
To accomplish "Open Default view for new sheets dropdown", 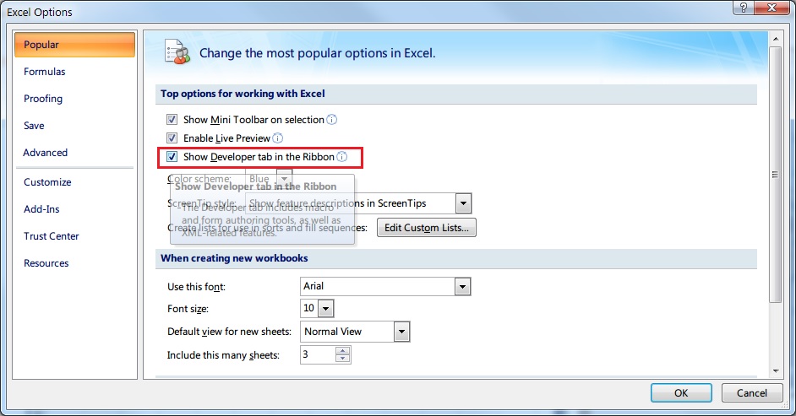I will 401,332.
